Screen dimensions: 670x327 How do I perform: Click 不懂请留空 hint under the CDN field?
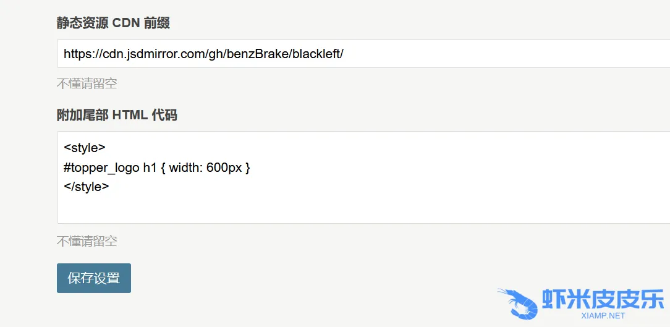pos(87,83)
